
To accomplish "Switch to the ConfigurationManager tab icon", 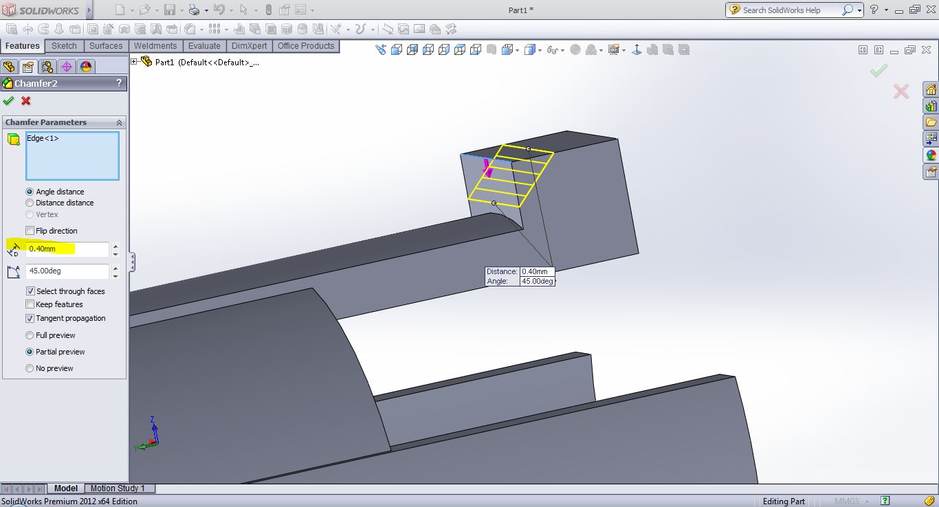I will pyautogui.click(x=47, y=67).
